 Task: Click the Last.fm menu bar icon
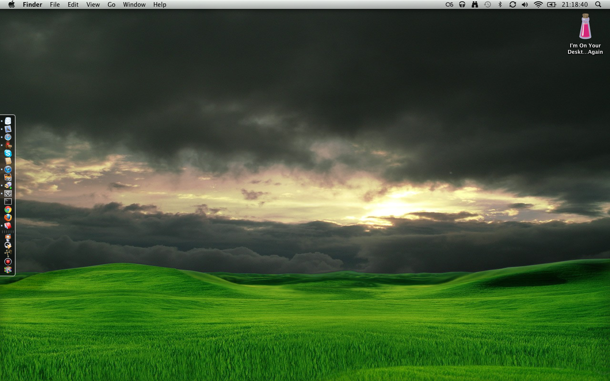449,5
